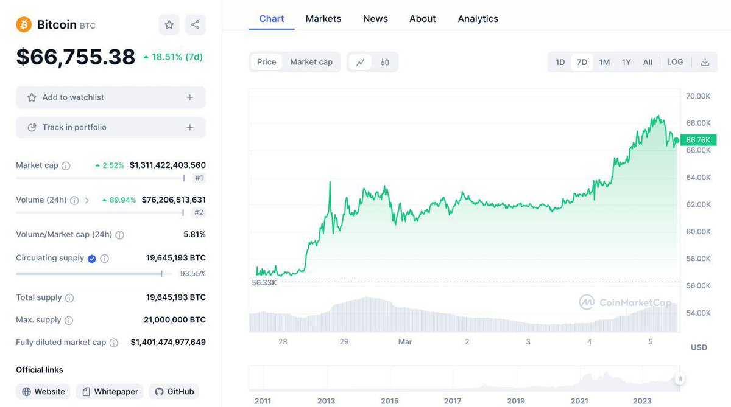Set chart range to 1D
Viewport: 731px width, 407px height.
(x=560, y=62)
